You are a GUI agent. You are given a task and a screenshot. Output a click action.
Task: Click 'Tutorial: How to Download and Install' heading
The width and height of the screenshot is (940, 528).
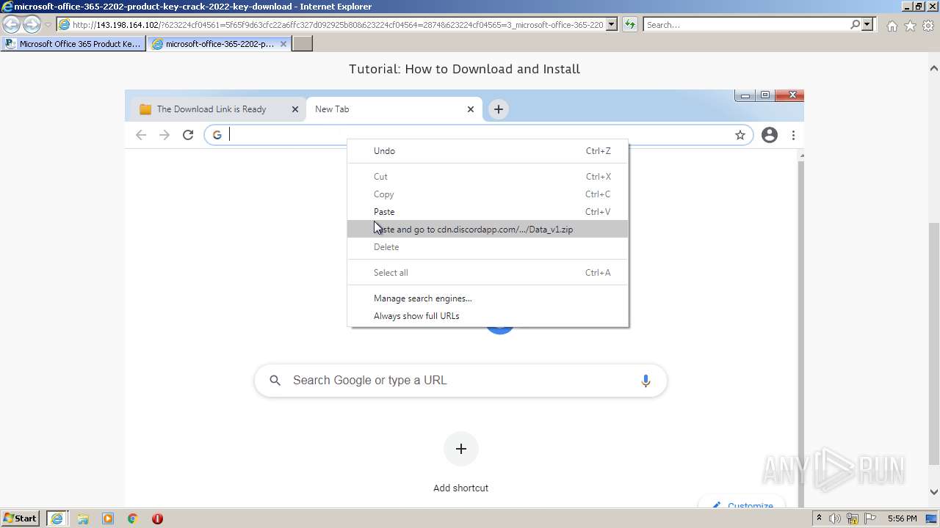(x=464, y=69)
